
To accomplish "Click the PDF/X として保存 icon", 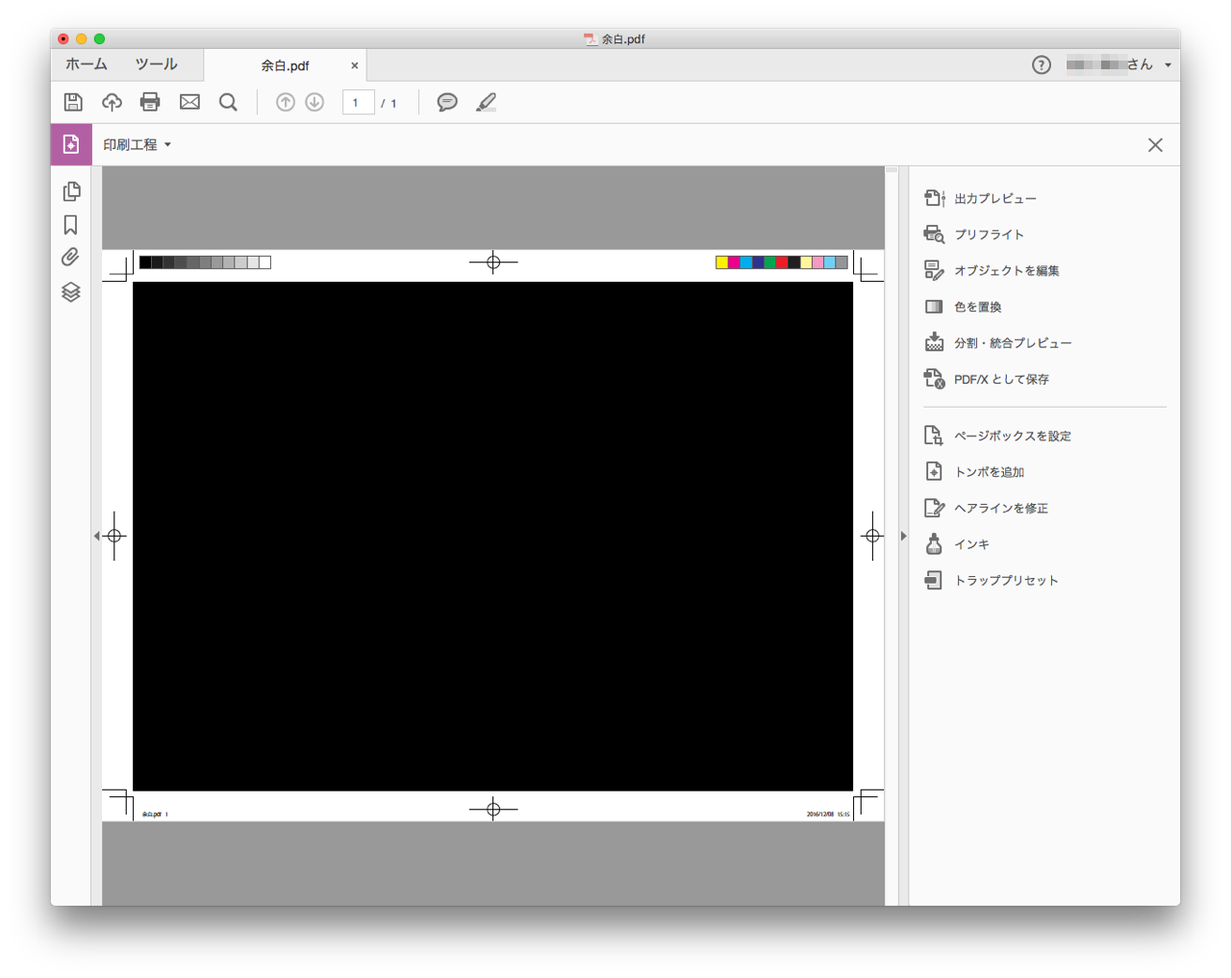I will pyautogui.click(x=934, y=379).
